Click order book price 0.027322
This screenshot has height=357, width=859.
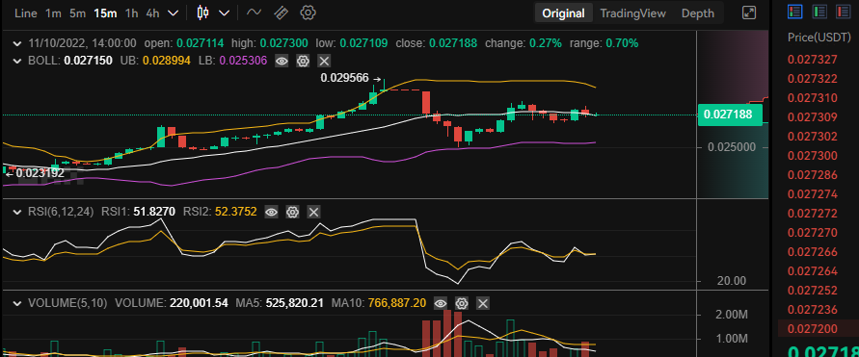pyautogui.click(x=813, y=79)
